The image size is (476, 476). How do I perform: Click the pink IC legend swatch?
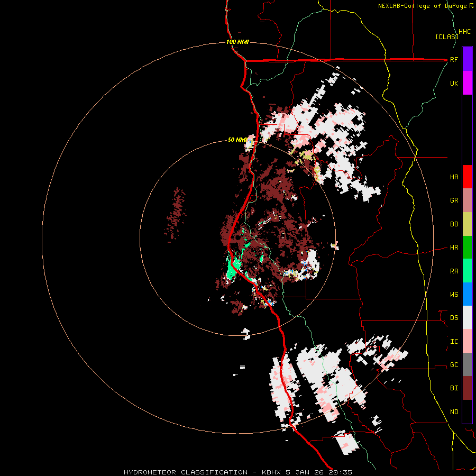467,341
